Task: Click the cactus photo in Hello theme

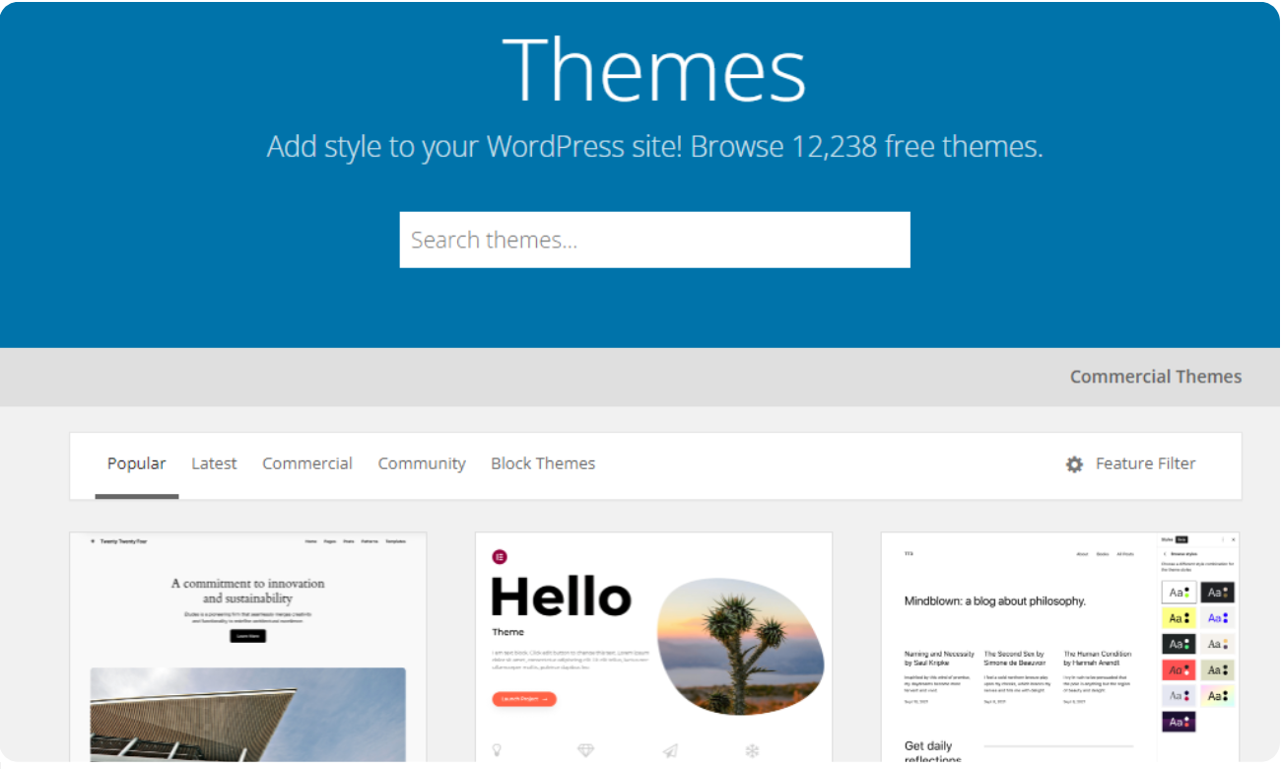Action: point(739,646)
